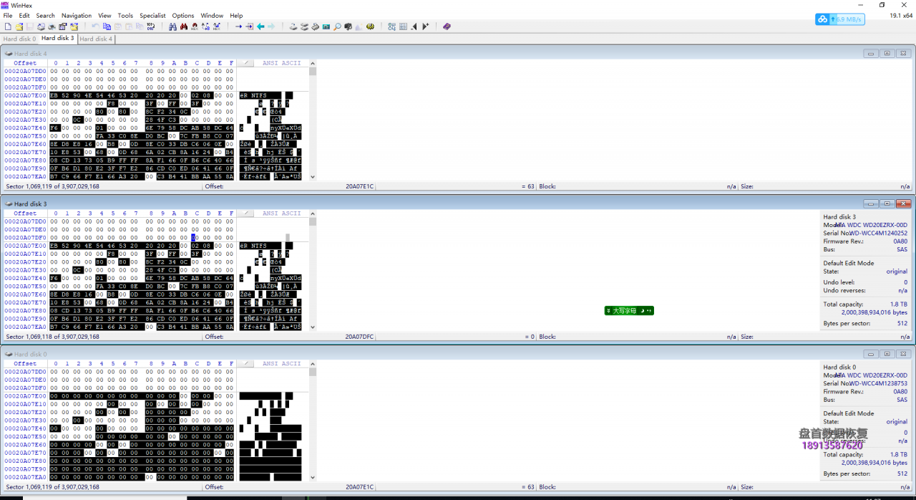Expand the green Chinese input method bar chevron
Image resolution: width=916 pixels, height=500 pixels.
(x=608, y=311)
